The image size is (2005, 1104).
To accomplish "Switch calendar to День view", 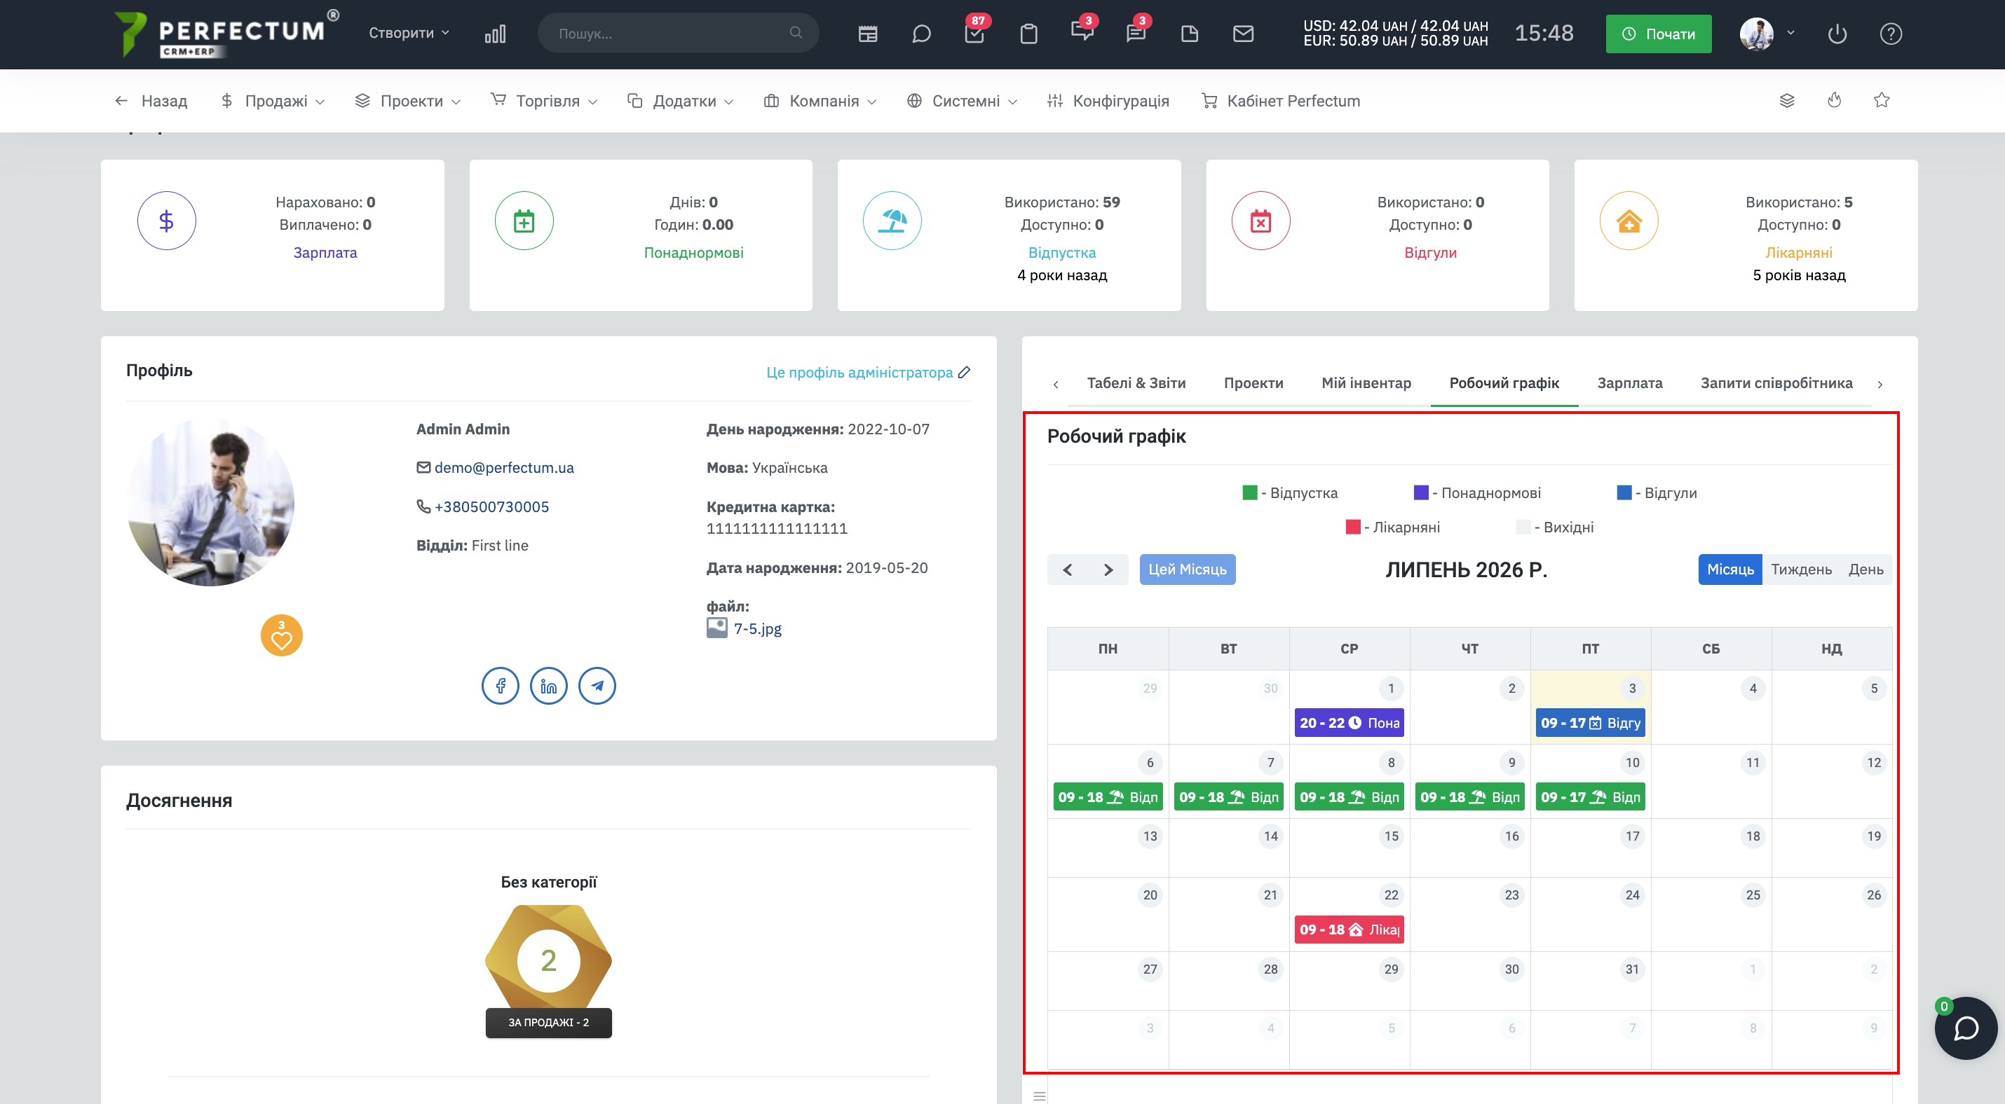I will (1865, 569).
